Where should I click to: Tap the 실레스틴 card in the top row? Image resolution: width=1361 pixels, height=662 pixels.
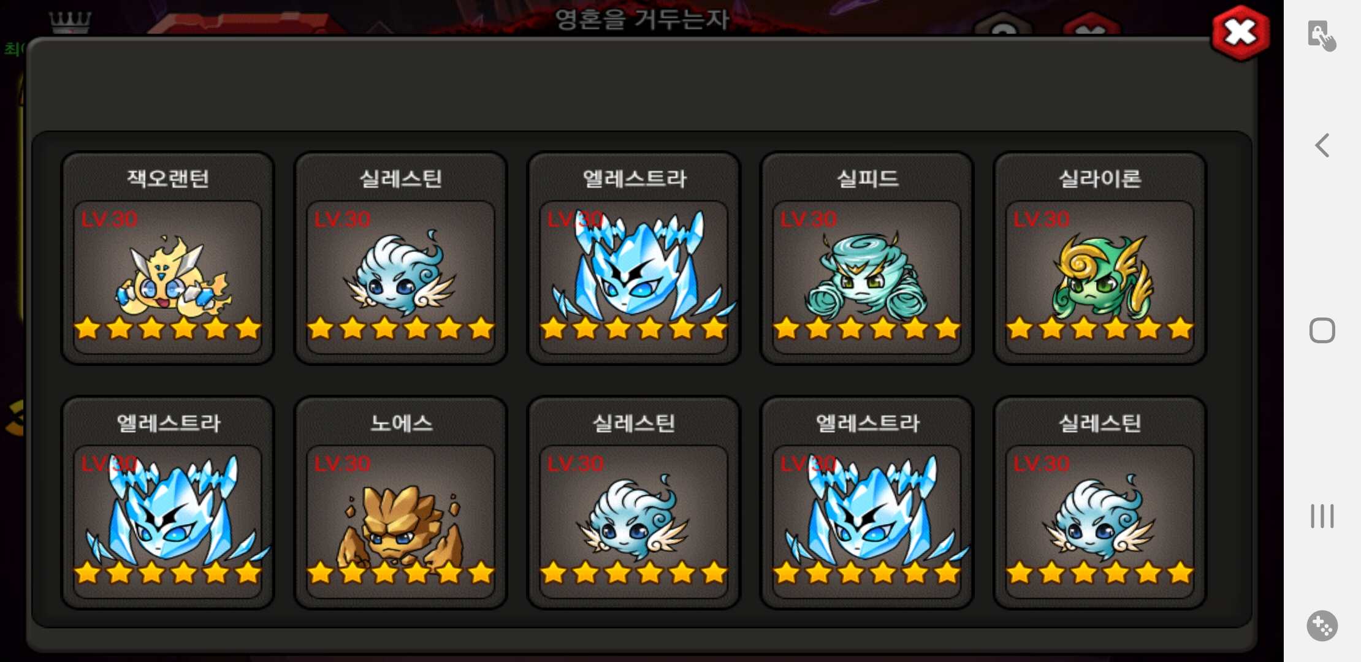click(400, 258)
